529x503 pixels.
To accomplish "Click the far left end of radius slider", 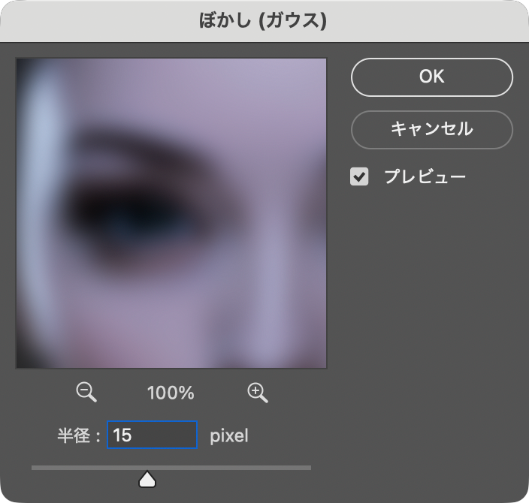I will point(34,468).
